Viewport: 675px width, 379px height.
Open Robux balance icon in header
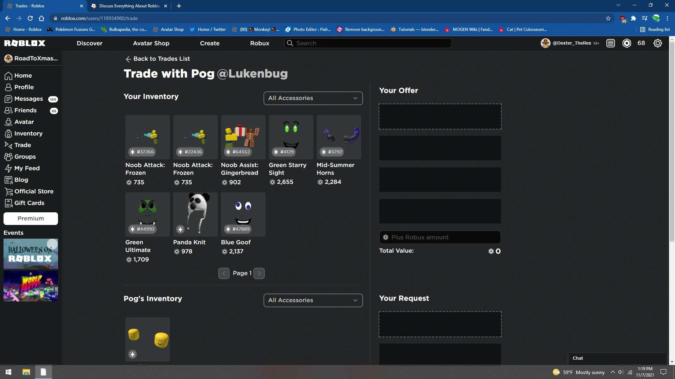tap(626, 43)
